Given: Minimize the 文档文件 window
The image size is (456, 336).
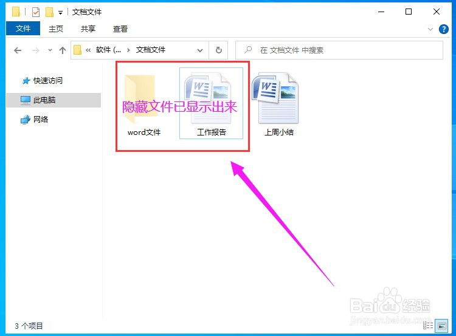Looking at the screenshot, I should tap(381, 12).
